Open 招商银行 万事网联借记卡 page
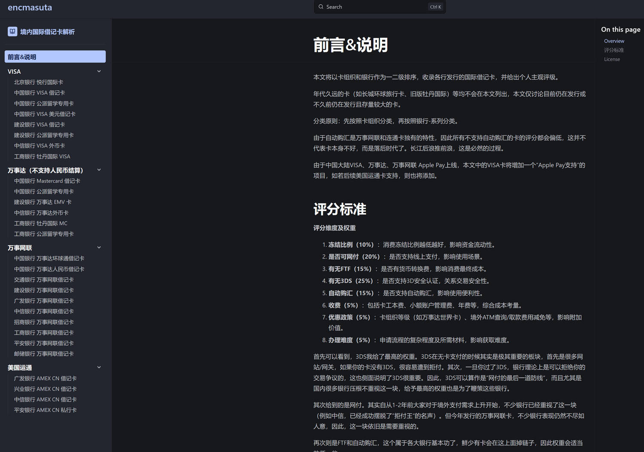The width and height of the screenshot is (644, 452). [x=44, y=322]
